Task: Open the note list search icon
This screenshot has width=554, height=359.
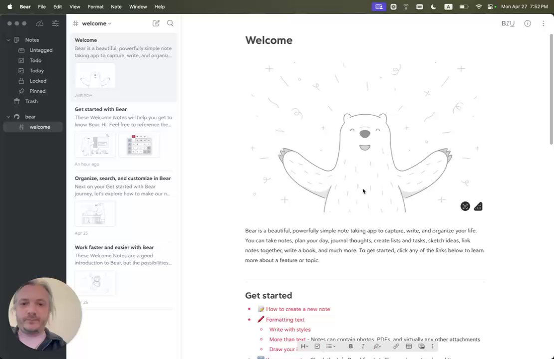Action: tap(170, 23)
